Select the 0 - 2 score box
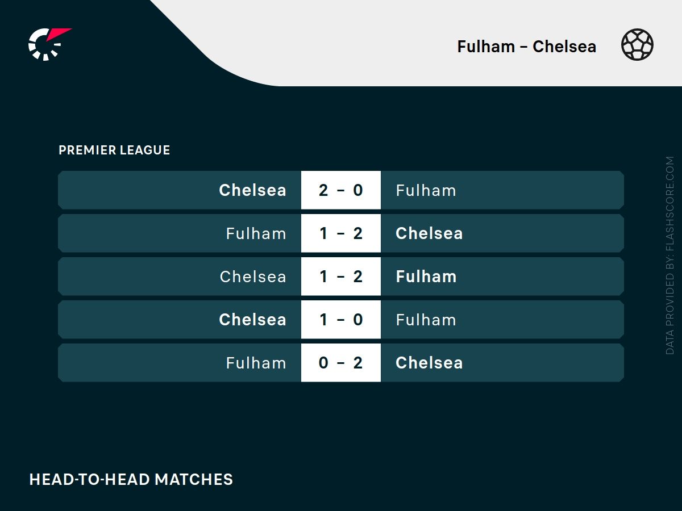This screenshot has width=682, height=511. click(x=341, y=363)
